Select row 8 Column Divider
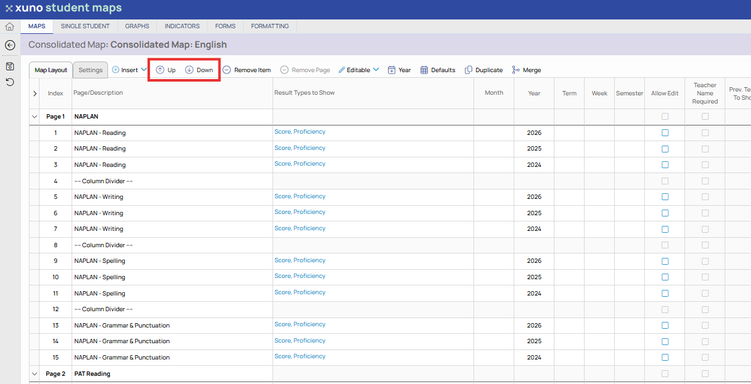 [104, 245]
